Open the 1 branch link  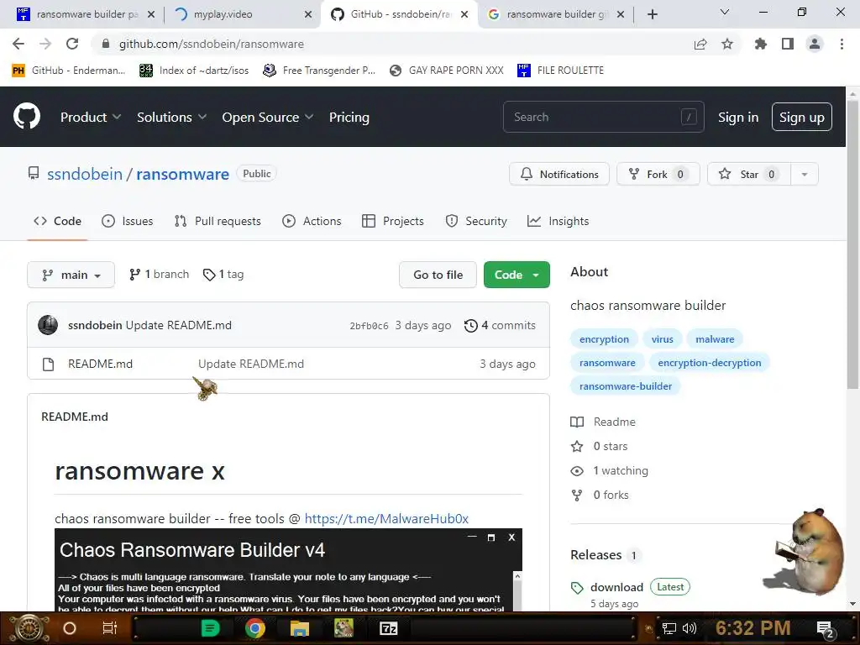159,275
